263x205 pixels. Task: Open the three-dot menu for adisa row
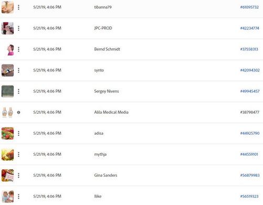point(18,133)
